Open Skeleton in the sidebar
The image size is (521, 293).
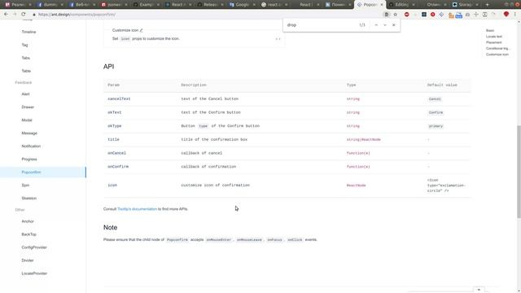point(29,198)
